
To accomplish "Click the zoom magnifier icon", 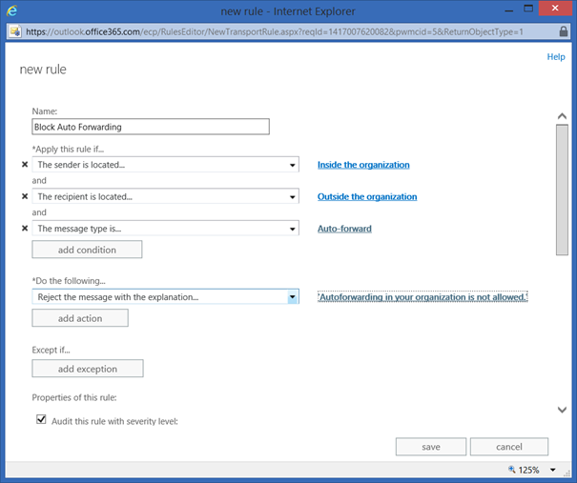I will click(513, 470).
